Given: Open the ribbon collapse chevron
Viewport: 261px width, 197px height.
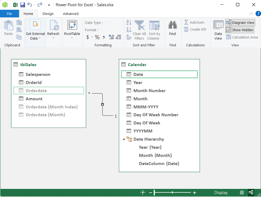Looking at the screenshot, I should (251, 14).
